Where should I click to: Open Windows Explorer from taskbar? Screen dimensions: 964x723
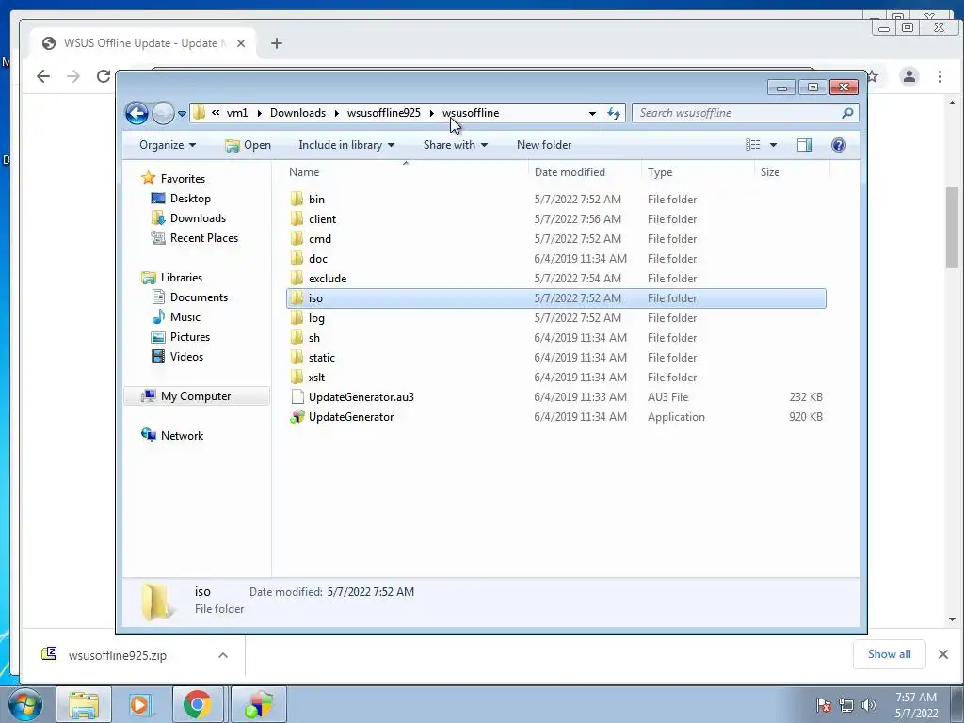pyautogui.click(x=84, y=704)
